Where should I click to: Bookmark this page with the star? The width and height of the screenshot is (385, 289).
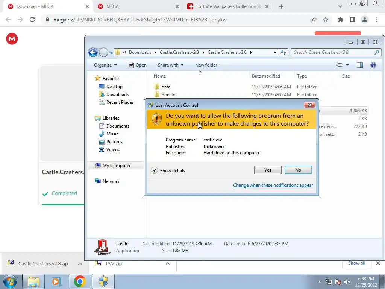[326, 20]
